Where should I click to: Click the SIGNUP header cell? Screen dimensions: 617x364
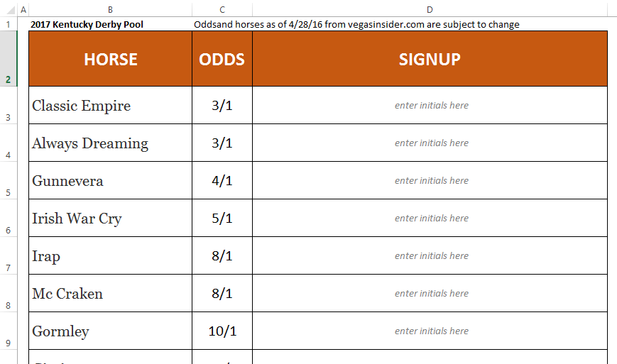[430, 59]
